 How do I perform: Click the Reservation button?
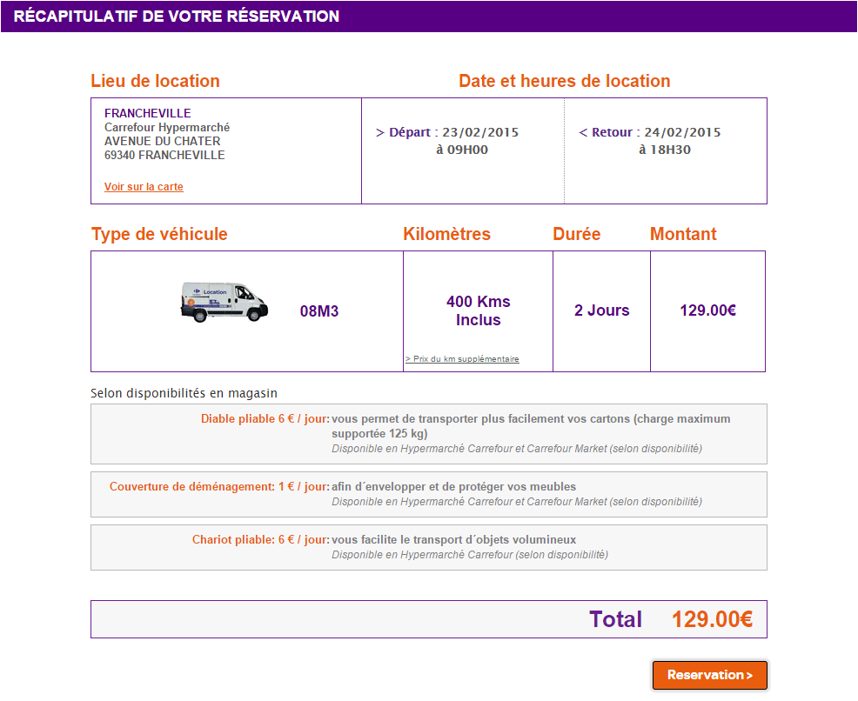pyautogui.click(x=709, y=675)
